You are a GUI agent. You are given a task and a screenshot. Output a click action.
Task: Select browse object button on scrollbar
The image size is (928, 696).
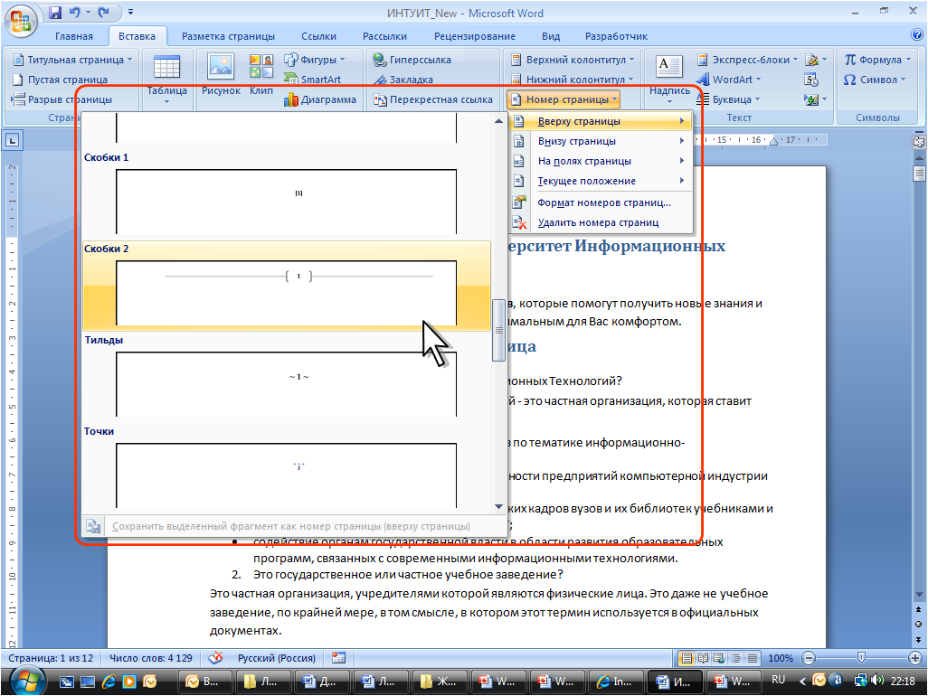(x=919, y=624)
